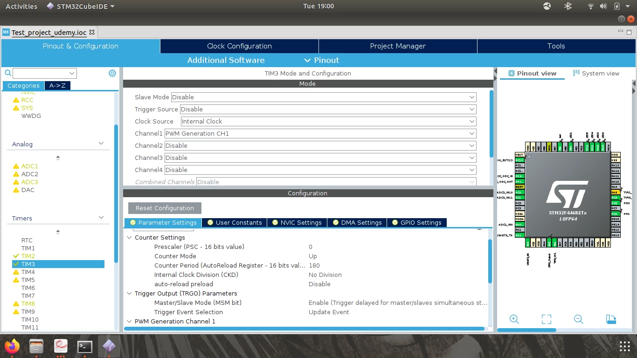
Task: Switch to System view
Action: pos(596,73)
